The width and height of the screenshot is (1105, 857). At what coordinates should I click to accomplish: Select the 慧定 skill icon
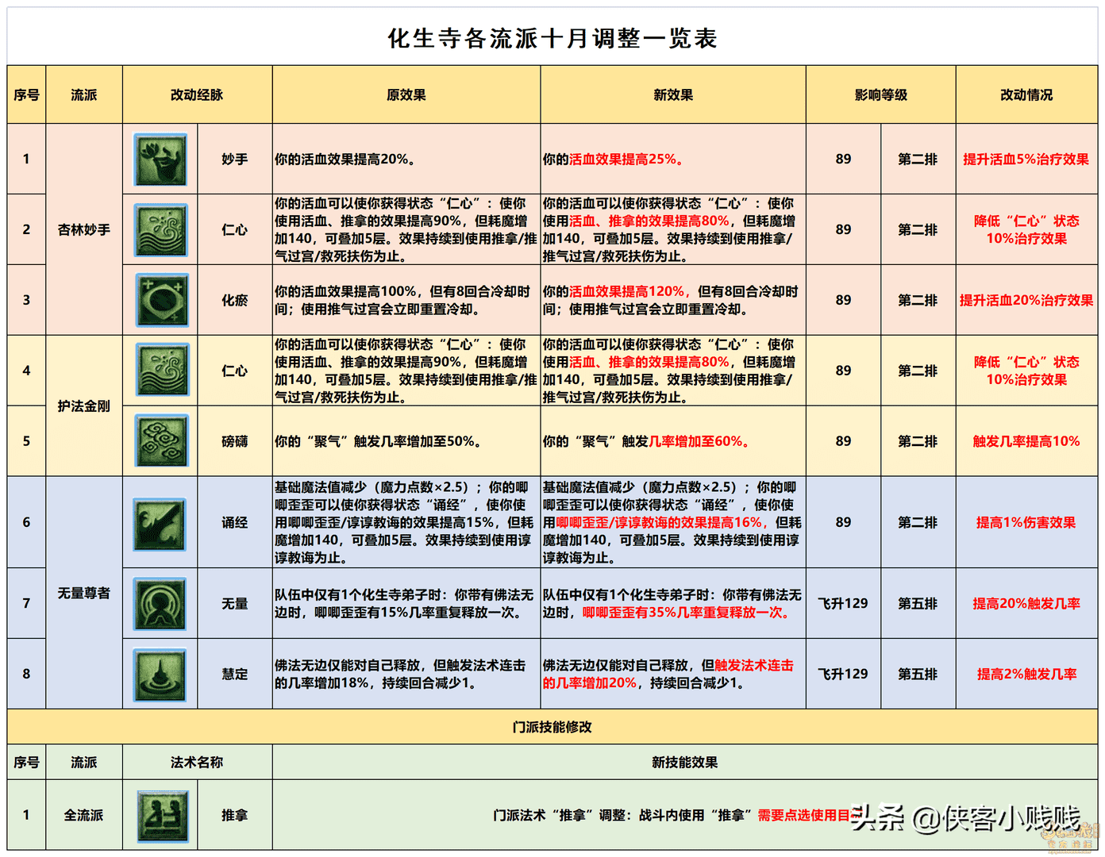(159, 675)
